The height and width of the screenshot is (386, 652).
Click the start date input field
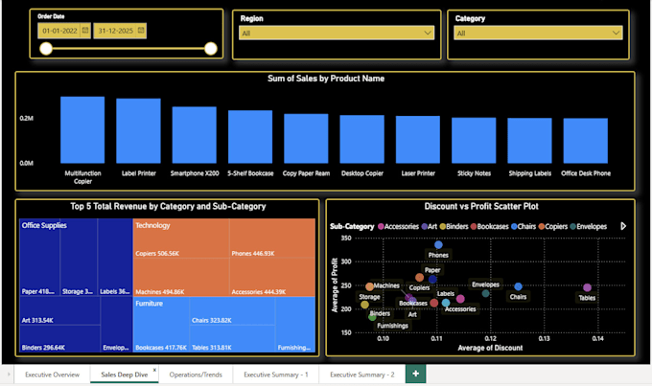(59, 31)
